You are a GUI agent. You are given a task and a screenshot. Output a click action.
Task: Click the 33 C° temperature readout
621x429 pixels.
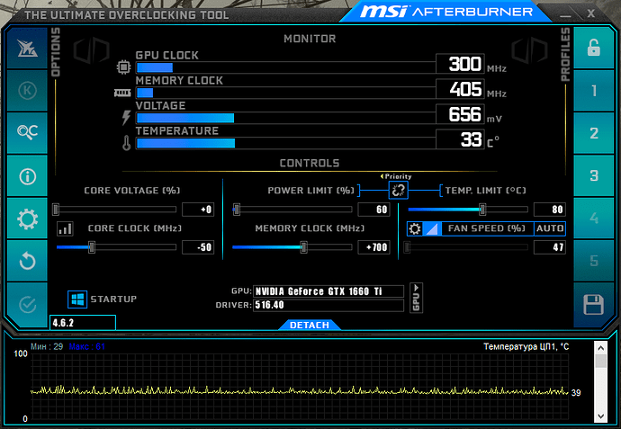(x=460, y=139)
